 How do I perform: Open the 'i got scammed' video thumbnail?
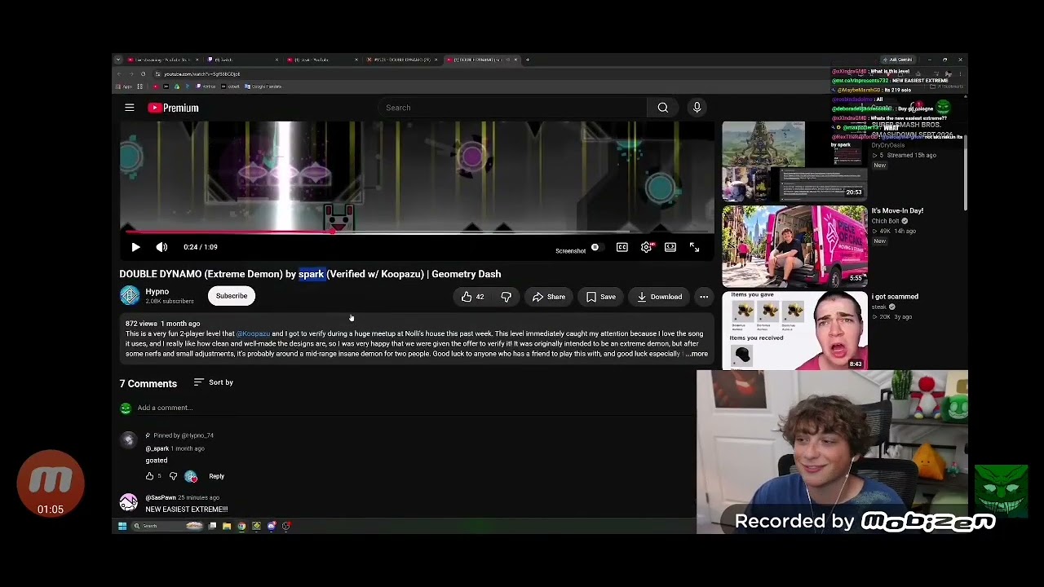[x=794, y=330]
